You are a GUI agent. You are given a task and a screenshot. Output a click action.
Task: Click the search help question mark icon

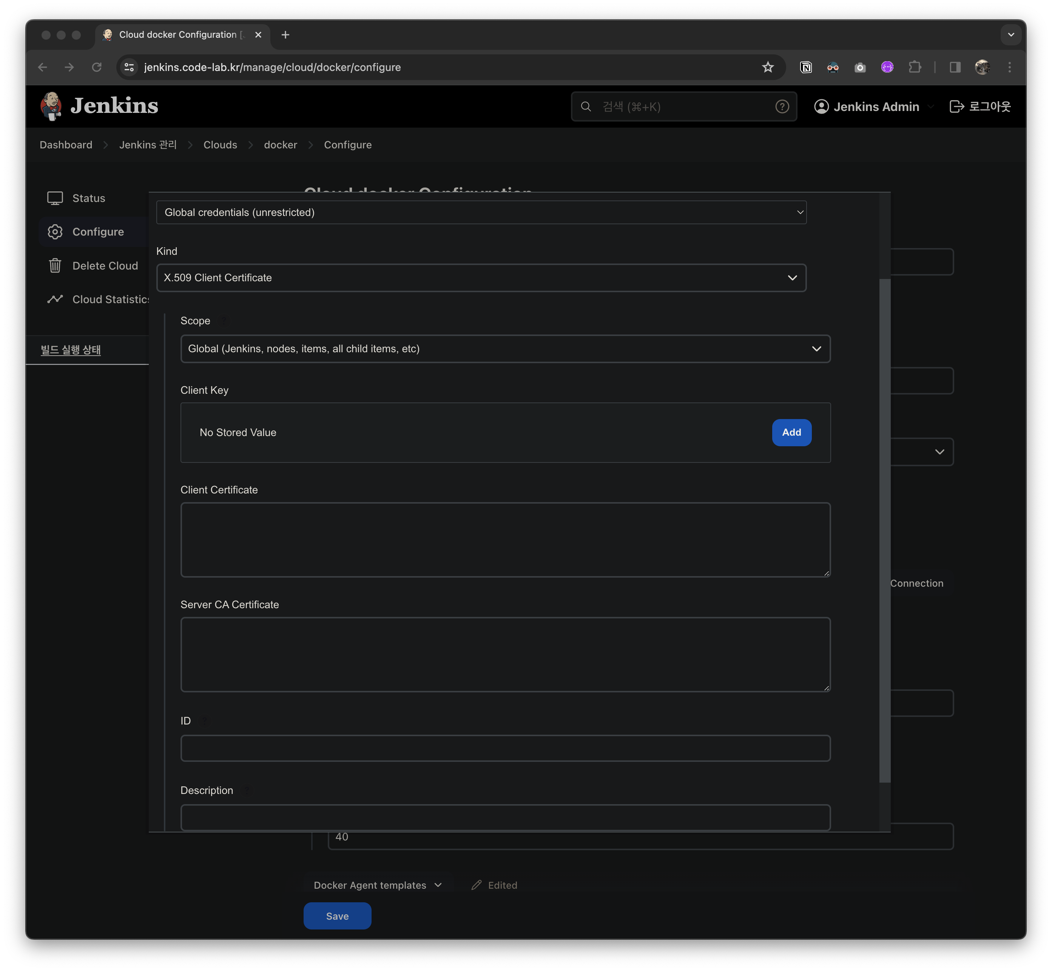point(782,107)
